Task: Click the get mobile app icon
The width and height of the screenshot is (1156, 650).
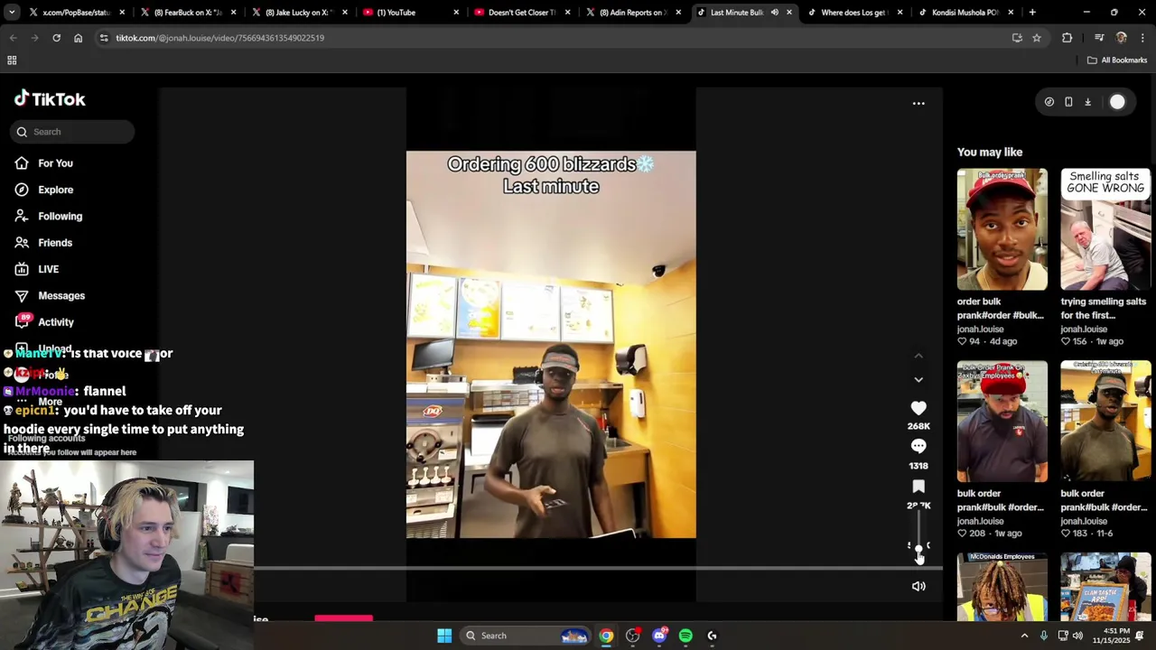Action: click(x=1068, y=102)
